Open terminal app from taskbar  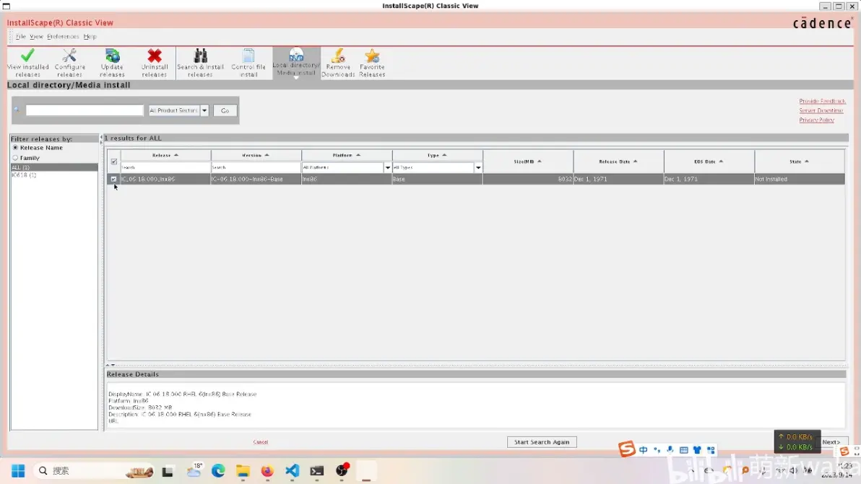tap(317, 471)
